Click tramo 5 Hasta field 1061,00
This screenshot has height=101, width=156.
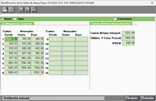click(24, 58)
